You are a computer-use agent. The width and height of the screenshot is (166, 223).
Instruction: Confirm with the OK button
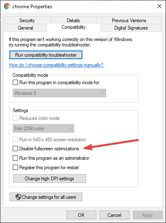point(81,215)
